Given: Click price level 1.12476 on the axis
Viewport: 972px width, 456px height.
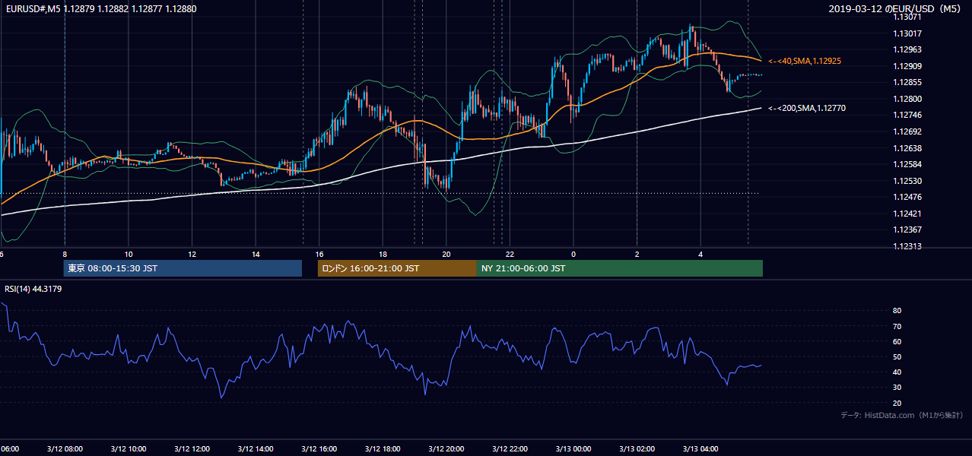Looking at the screenshot, I should [x=907, y=197].
